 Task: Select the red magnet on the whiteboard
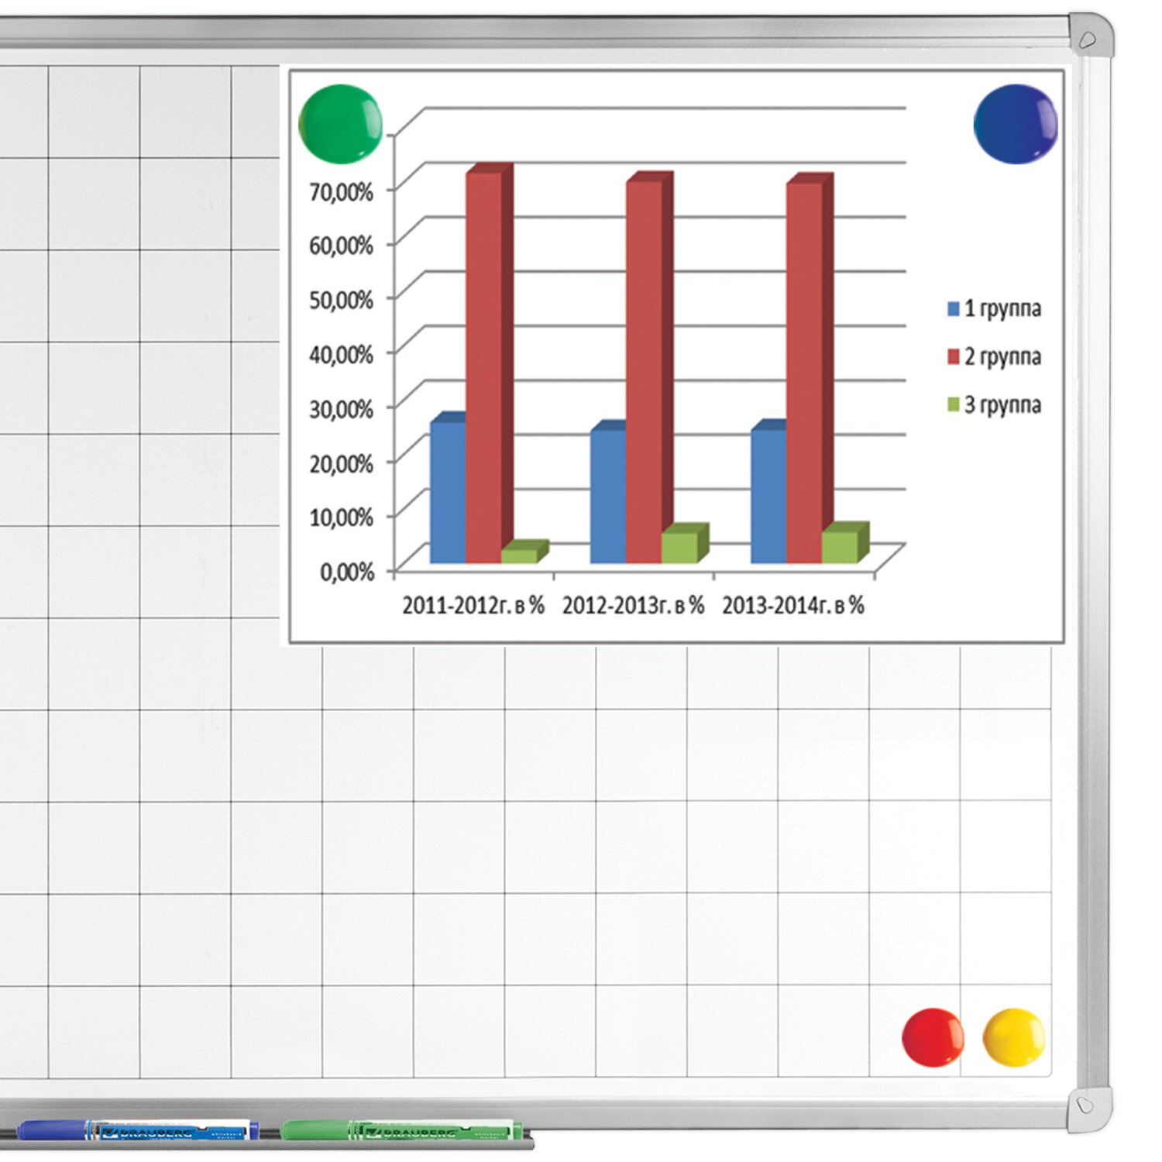[x=933, y=1037]
